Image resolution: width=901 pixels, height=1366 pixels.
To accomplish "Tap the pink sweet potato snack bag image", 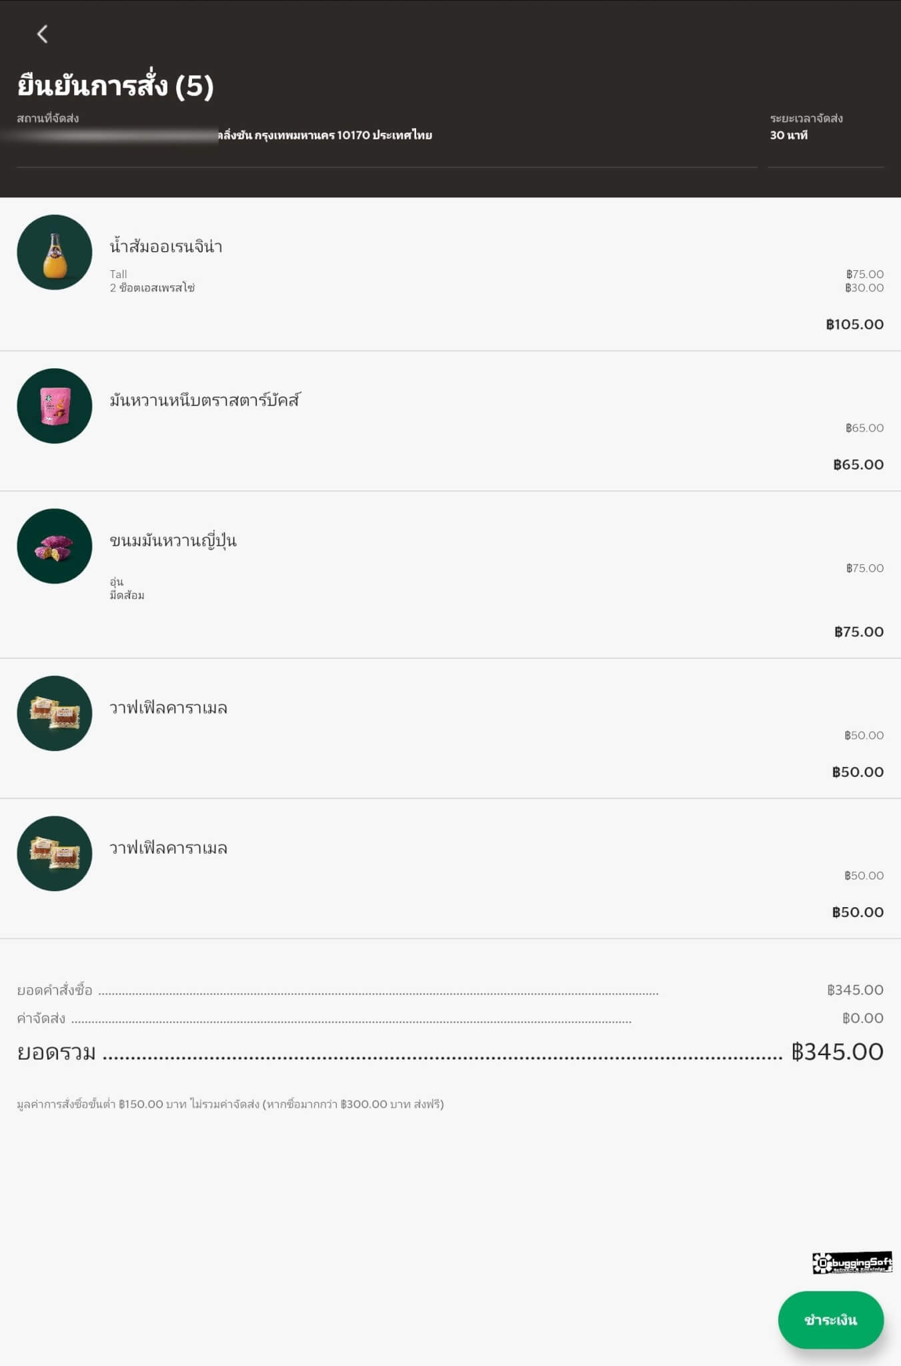I will (55, 406).
